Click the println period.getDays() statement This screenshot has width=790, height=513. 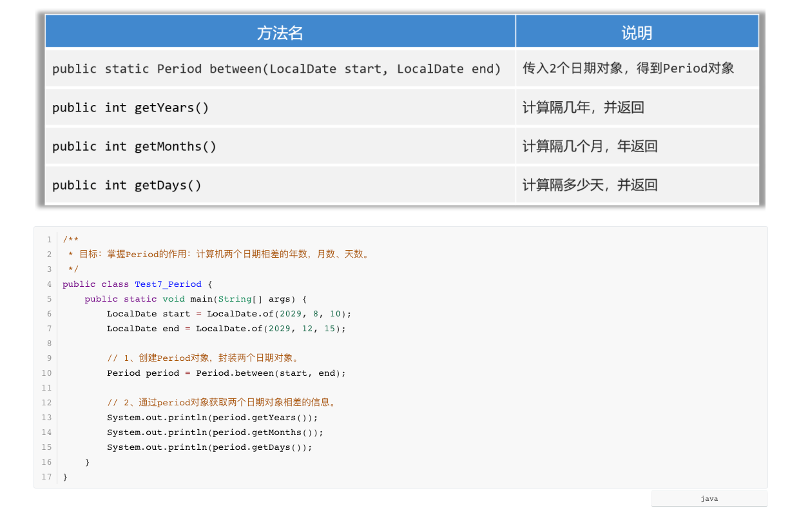[x=209, y=447]
